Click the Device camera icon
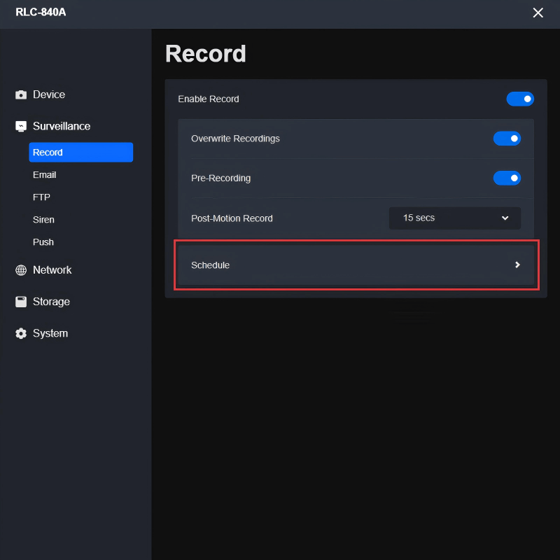The image size is (560, 560). tap(21, 94)
